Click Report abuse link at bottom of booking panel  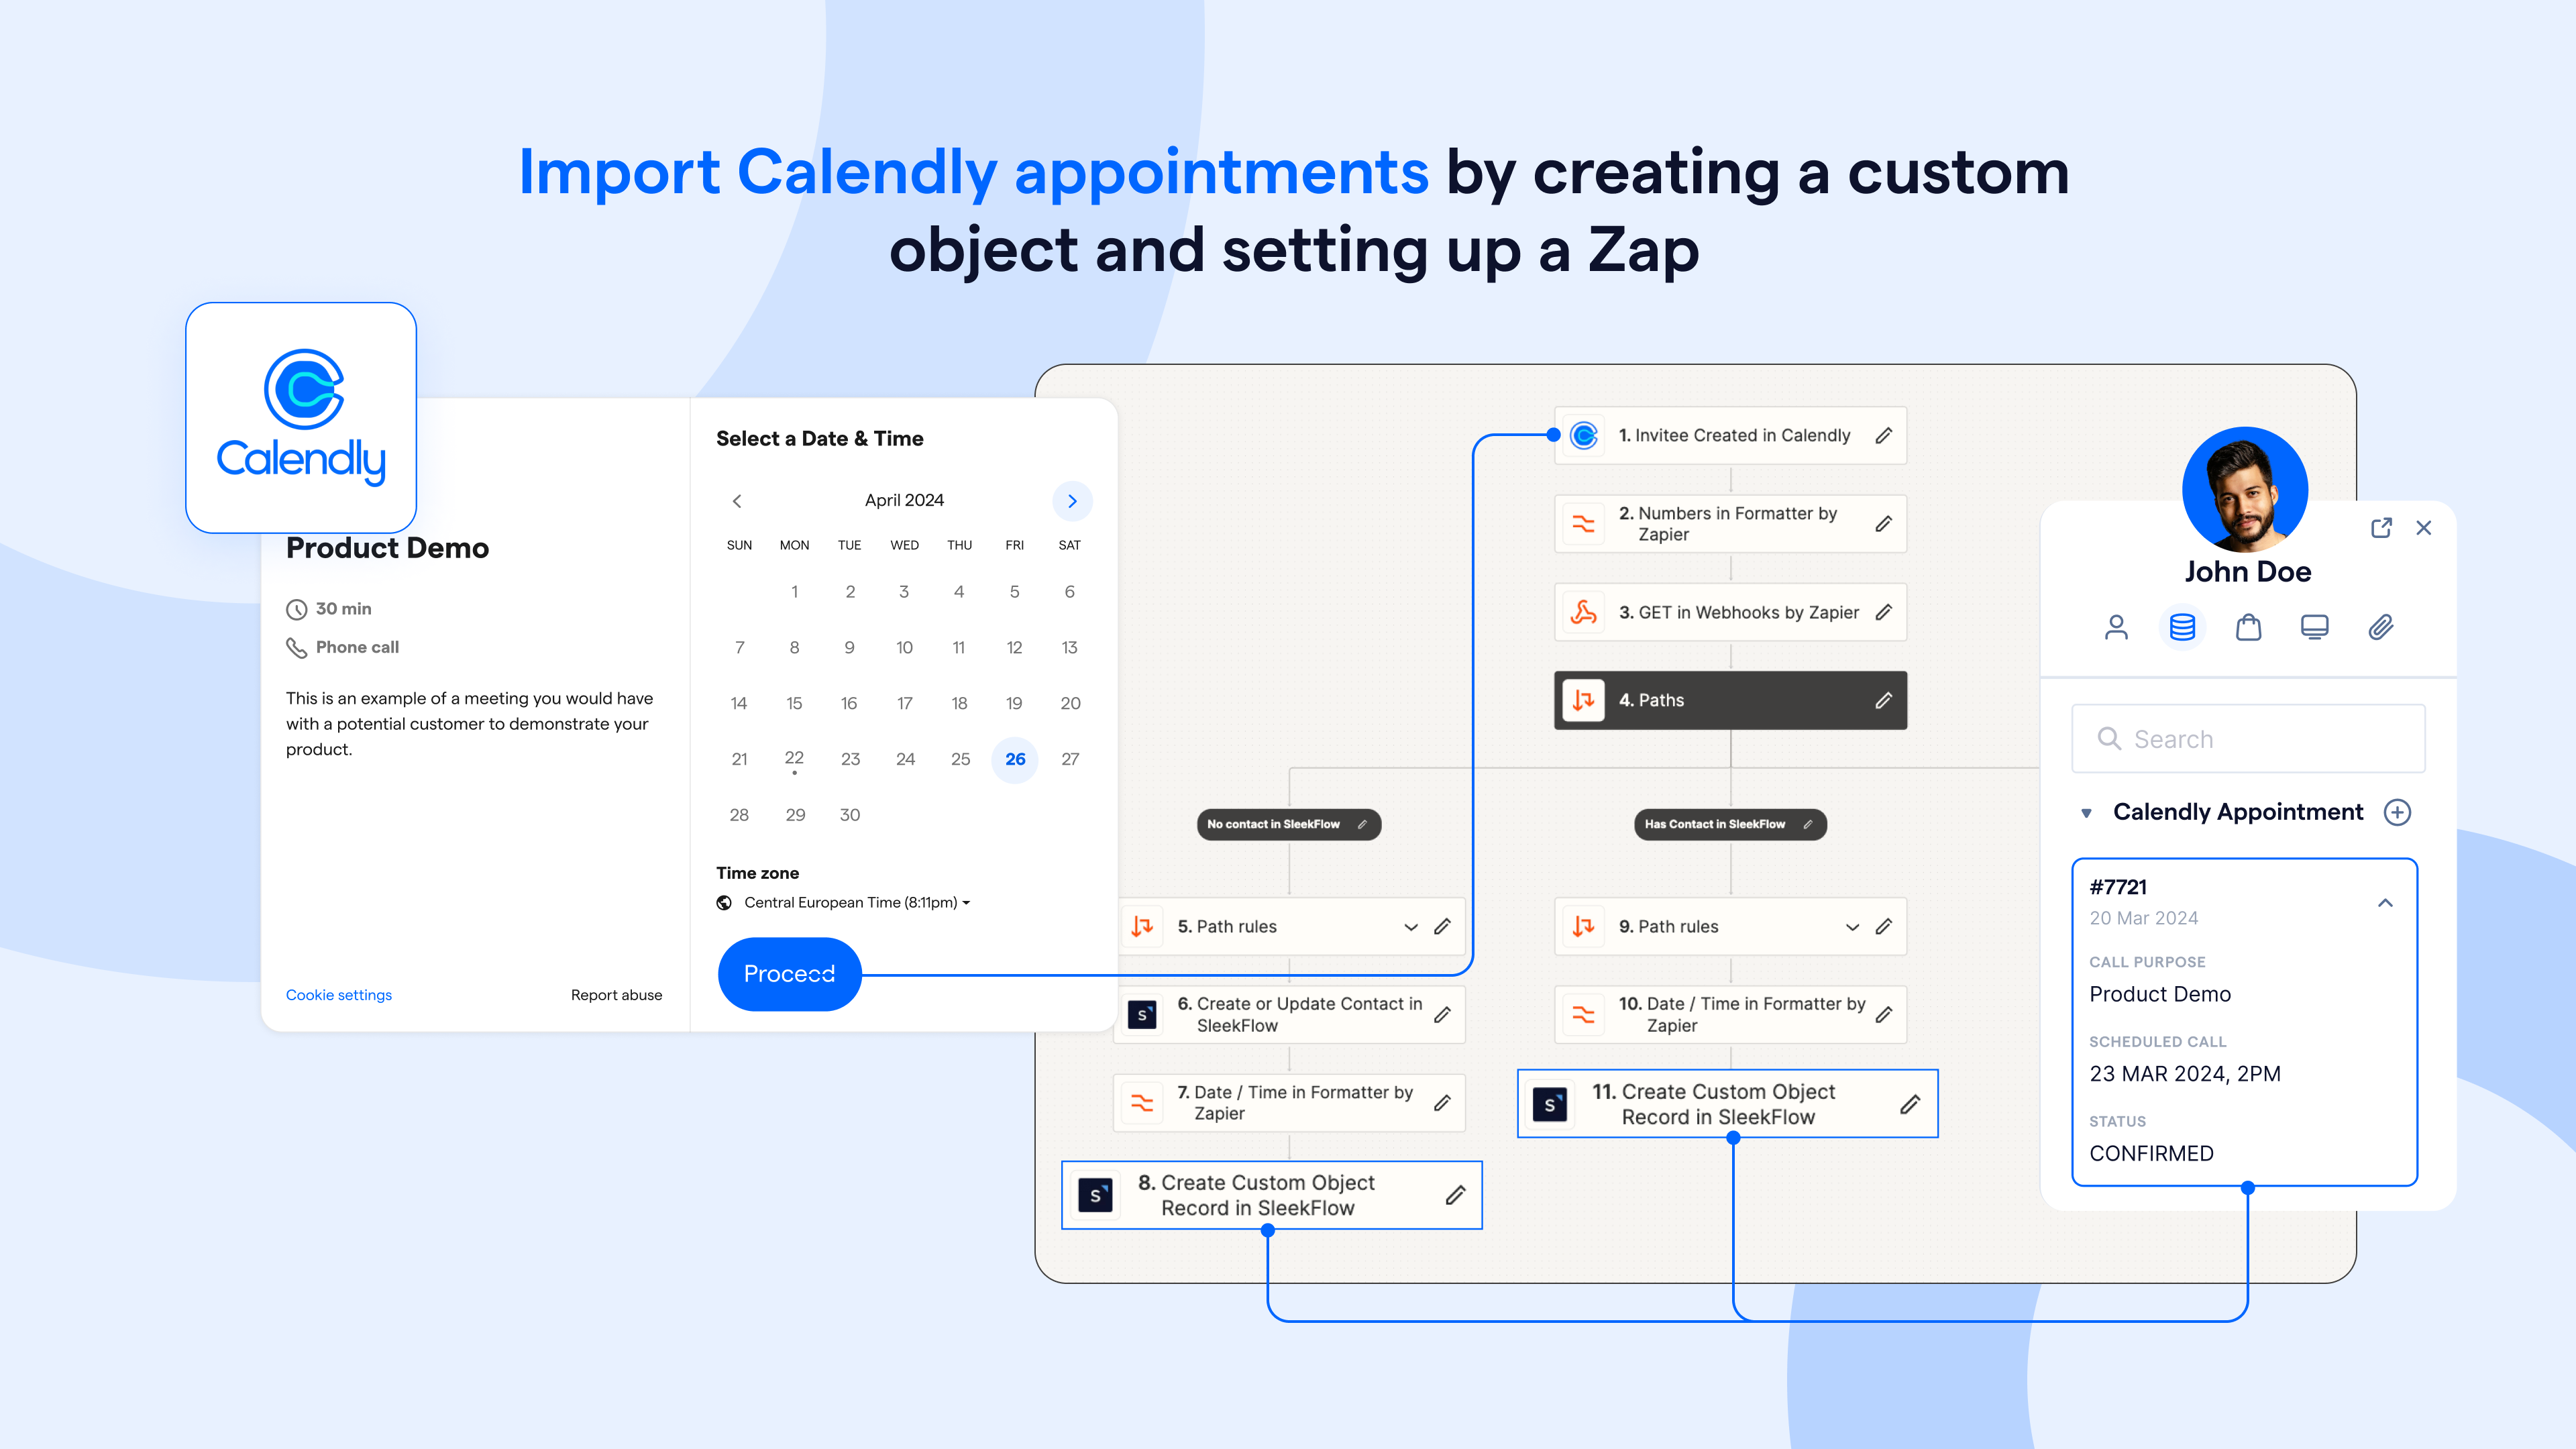click(617, 994)
